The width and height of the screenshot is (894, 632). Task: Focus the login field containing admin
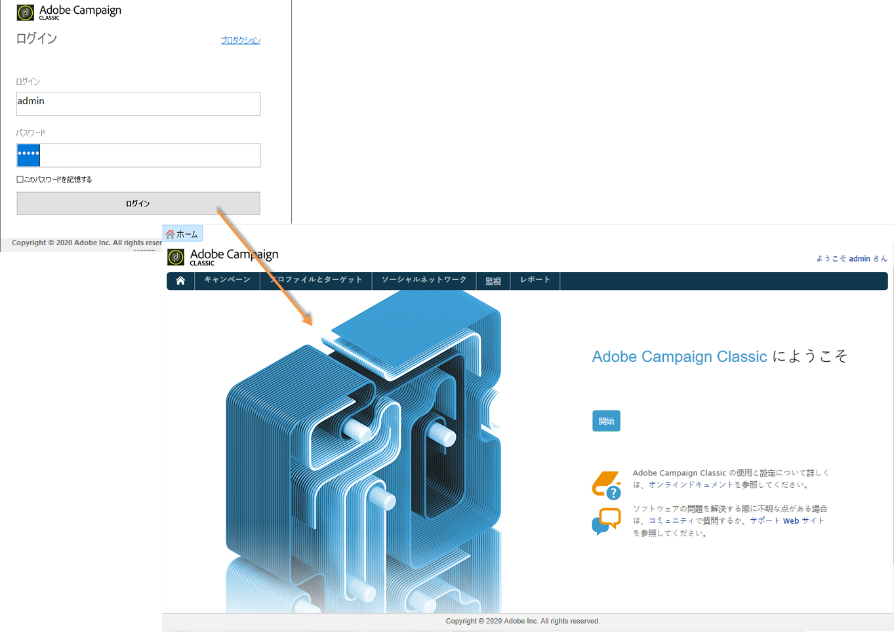coord(138,104)
